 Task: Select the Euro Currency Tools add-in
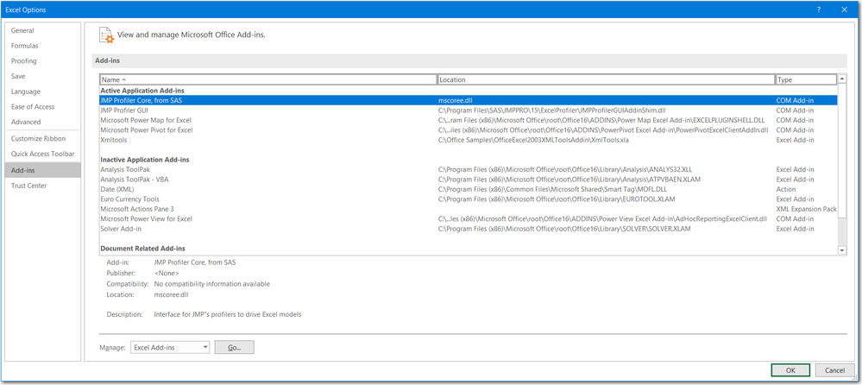[x=469, y=199]
